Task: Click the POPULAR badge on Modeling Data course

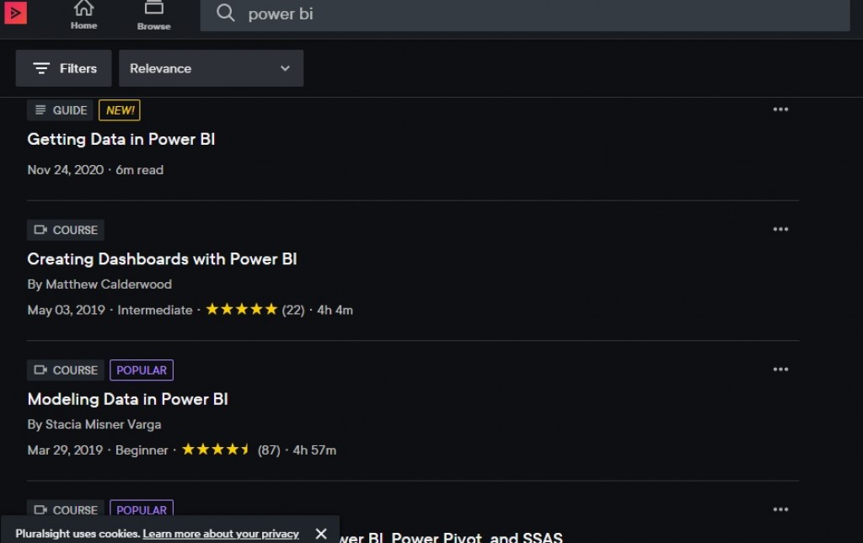Action: 142,370
